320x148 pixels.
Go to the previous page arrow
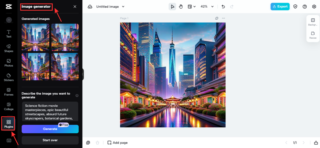point(286,143)
